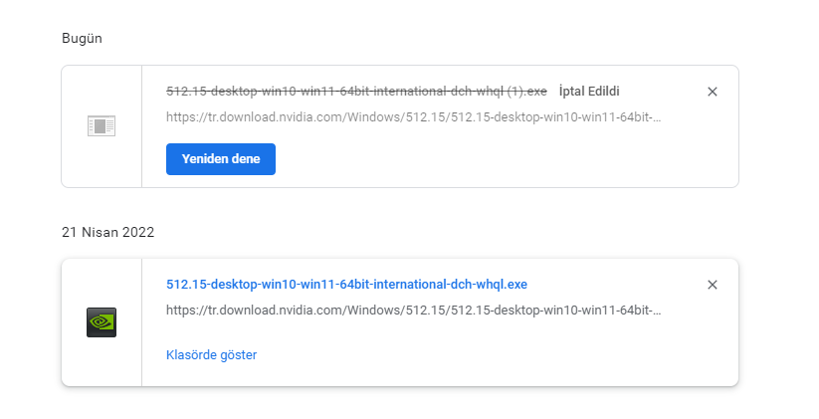819x419 pixels.
Task: Click blank area left of Klasörde göster link
Action: coord(154,354)
